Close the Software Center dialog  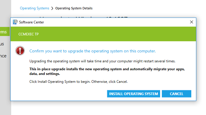point(192,22)
